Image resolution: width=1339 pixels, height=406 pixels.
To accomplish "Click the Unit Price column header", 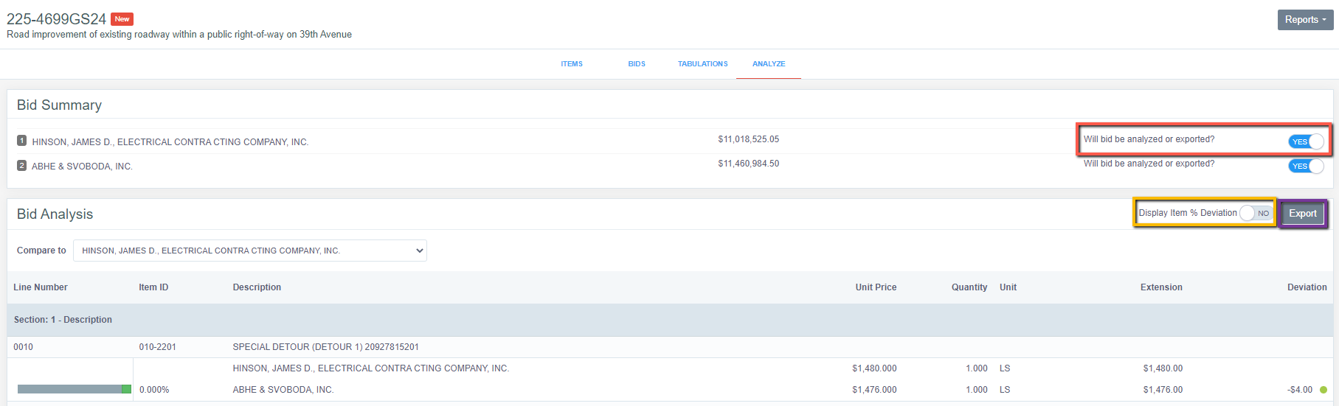I will click(x=876, y=287).
